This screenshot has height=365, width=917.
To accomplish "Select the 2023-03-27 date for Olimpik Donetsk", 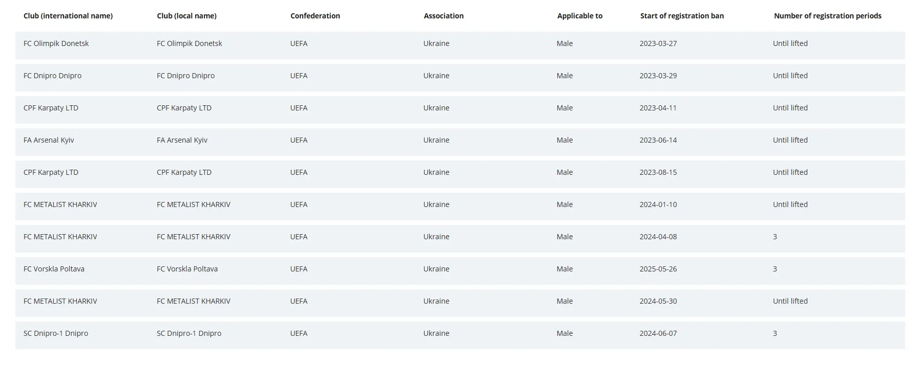I will point(658,43).
